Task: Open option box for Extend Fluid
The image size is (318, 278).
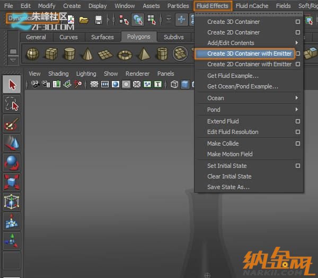Action: [297, 121]
